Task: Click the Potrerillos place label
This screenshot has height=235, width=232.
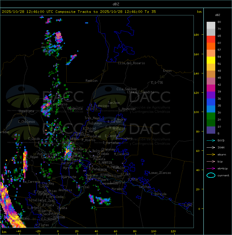Action: [47, 154]
